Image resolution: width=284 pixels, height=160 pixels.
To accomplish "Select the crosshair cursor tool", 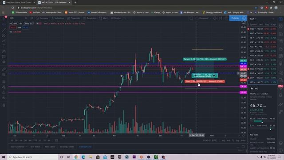I will point(4,24).
